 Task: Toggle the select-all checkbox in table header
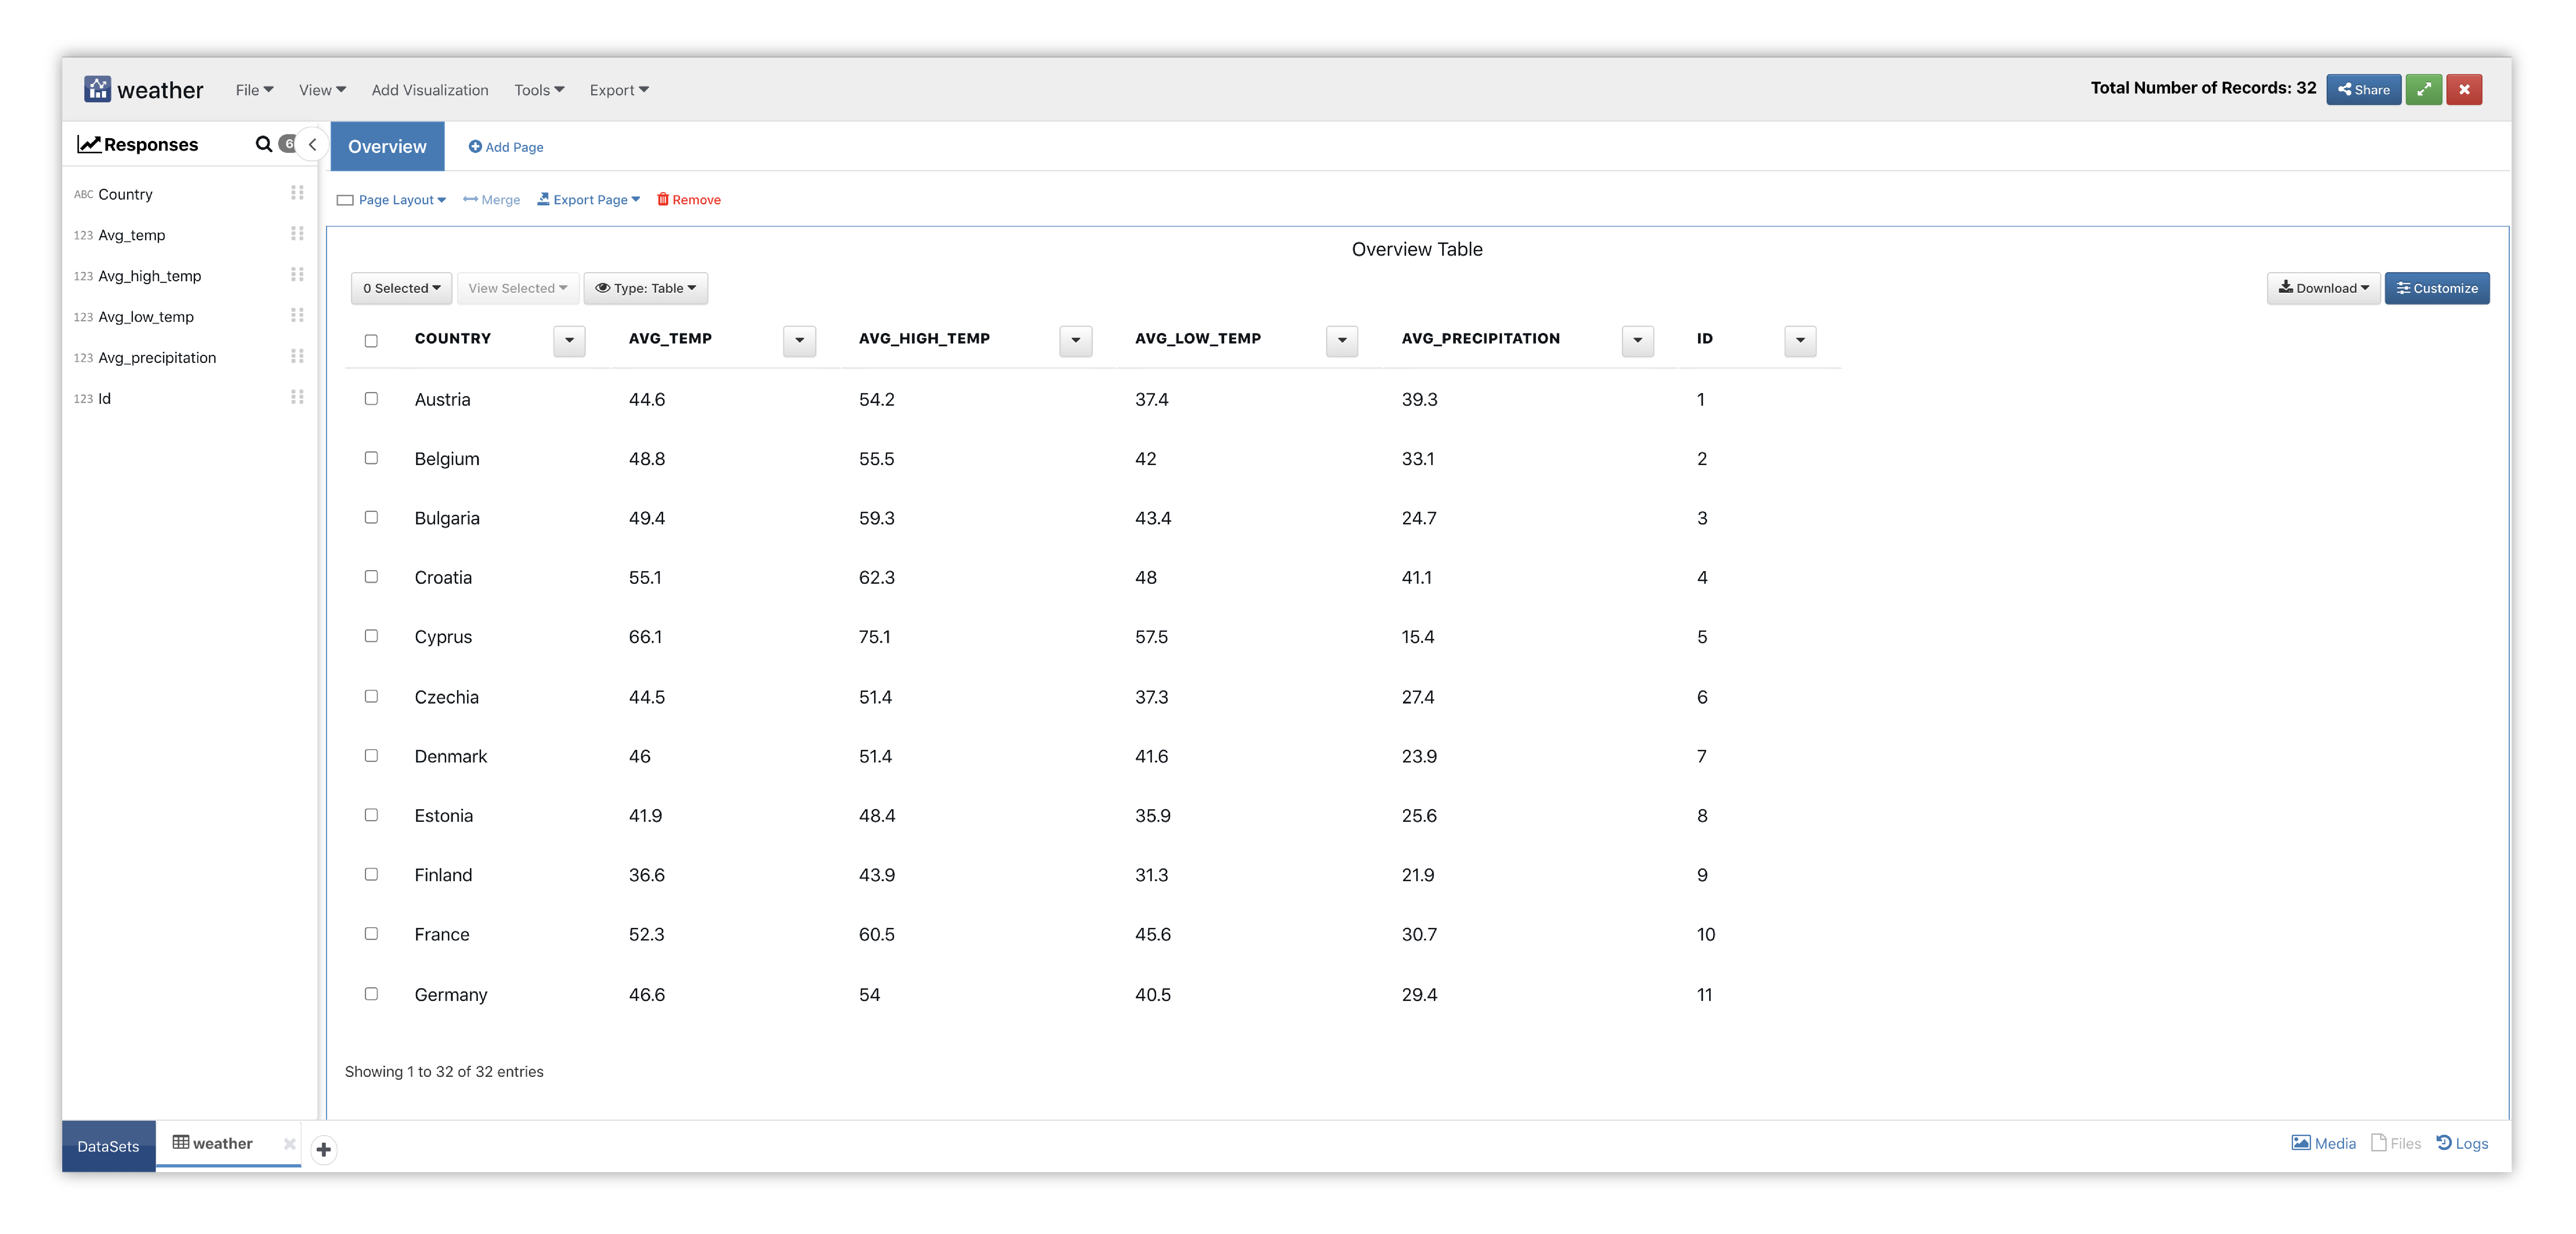point(371,341)
